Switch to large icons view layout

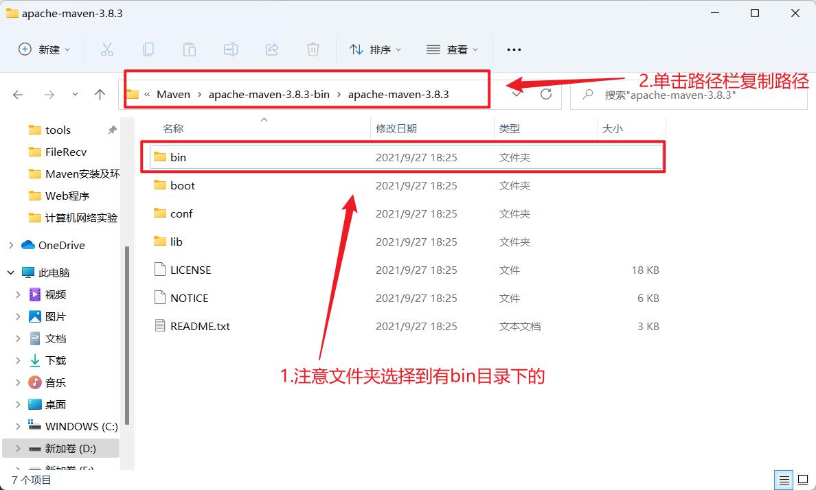(801, 480)
